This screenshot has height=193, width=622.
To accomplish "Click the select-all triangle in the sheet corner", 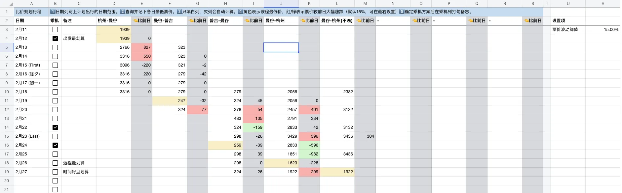I will point(10,4).
